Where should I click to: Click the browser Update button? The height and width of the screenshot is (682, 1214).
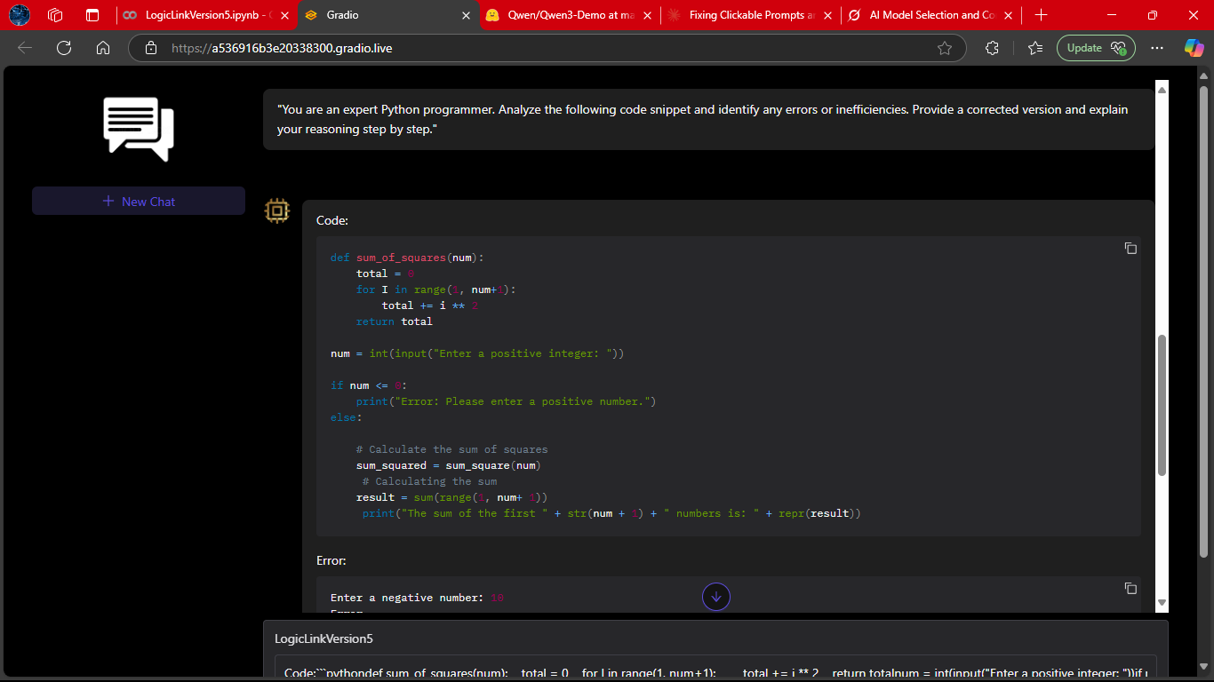point(1096,48)
